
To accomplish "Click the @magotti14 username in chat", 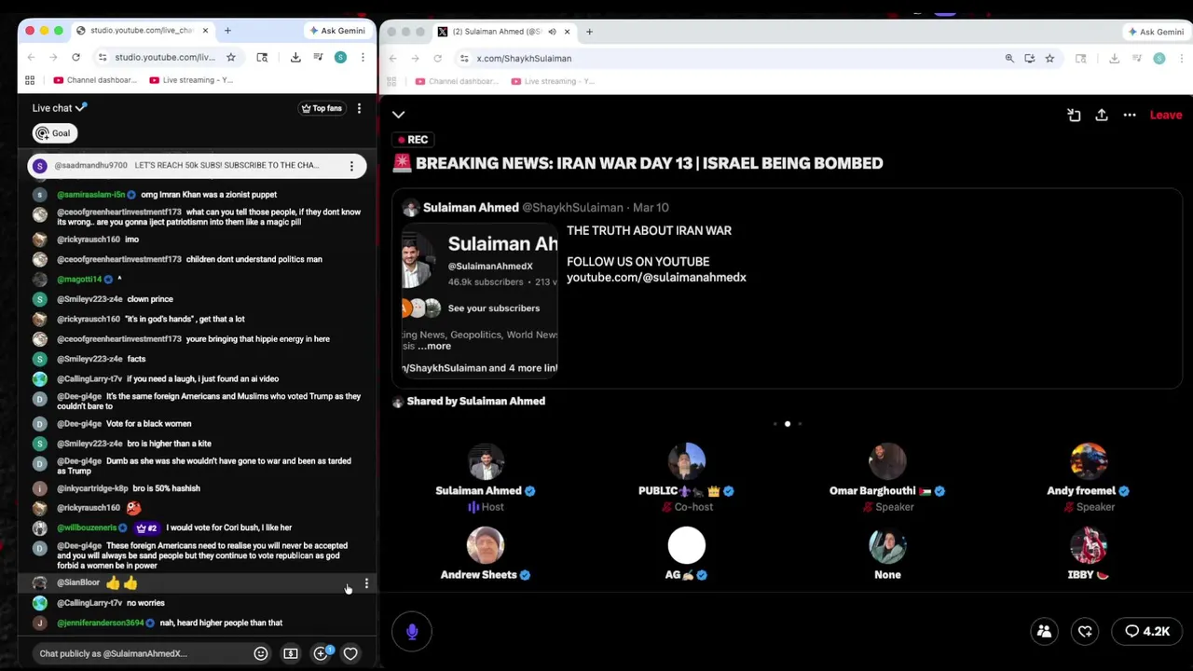I will tap(79, 280).
